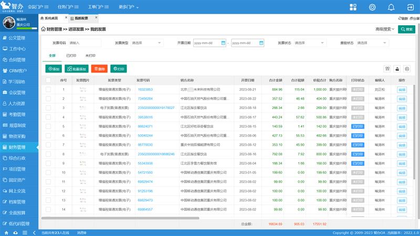420x236 pixels.
Task: Check the select-all checkbox in table header
Action: coord(48,80)
